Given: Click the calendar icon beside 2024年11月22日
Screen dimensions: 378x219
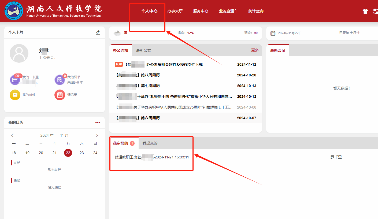Looking at the screenshot, I should [x=273, y=33].
